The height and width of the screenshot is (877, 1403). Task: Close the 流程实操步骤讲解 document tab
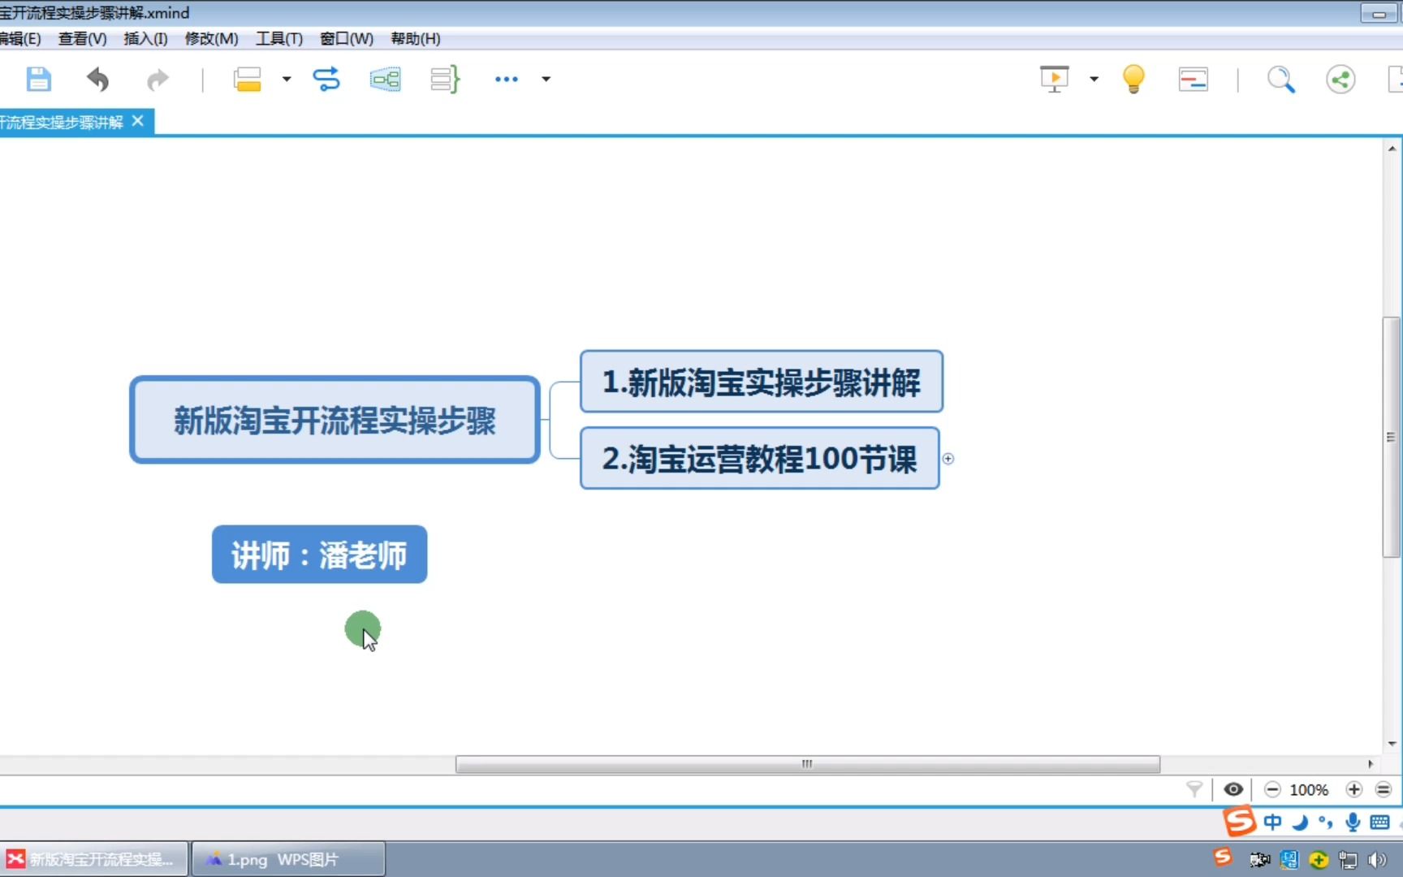pyautogui.click(x=138, y=121)
